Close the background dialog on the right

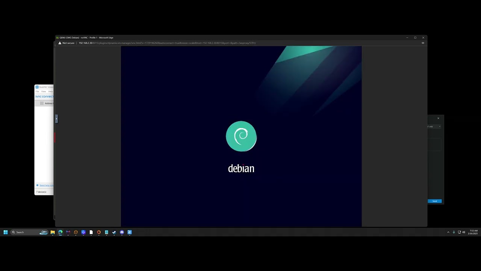click(438, 118)
